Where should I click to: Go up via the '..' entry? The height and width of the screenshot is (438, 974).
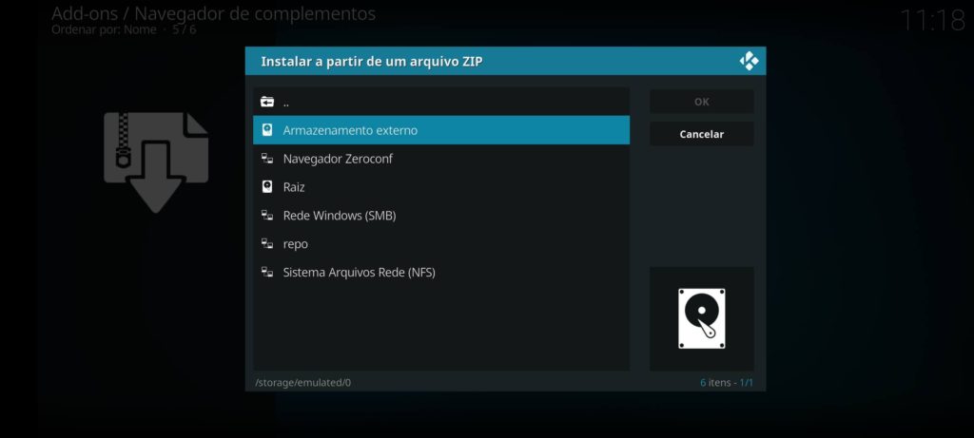tap(441, 102)
